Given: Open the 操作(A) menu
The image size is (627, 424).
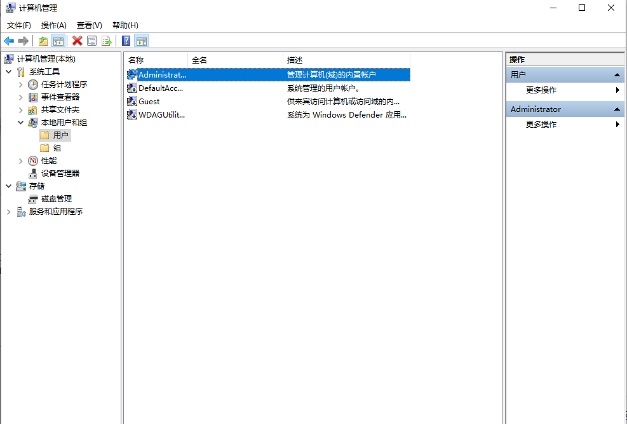Looking at the screenshot, I should (x=53, y=25).
